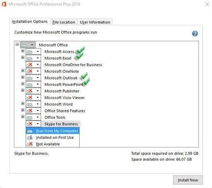The height and width of the screenshot is (188, 212).
Task: Open install-state dropdown for Microsoft Excel
Action: pos(33,58)
